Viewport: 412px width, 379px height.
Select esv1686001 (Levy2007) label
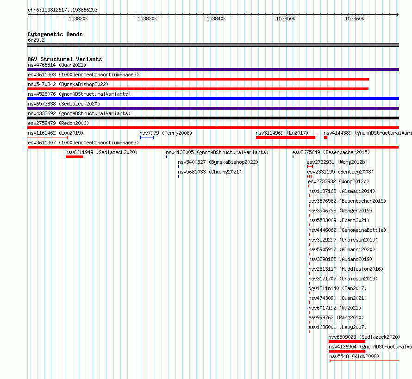click(337, 327)
